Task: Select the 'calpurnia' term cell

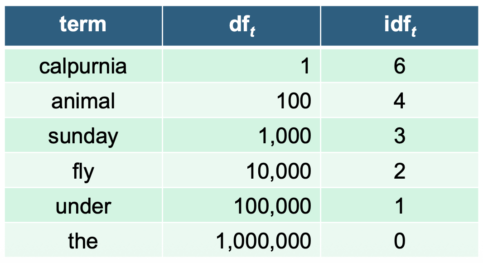Action: coord(83,66)
